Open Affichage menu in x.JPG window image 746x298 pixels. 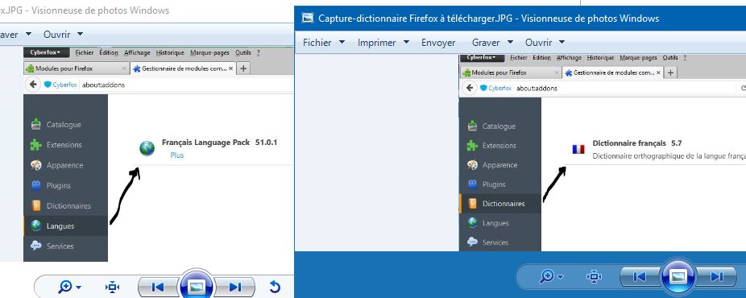(137, 53)
